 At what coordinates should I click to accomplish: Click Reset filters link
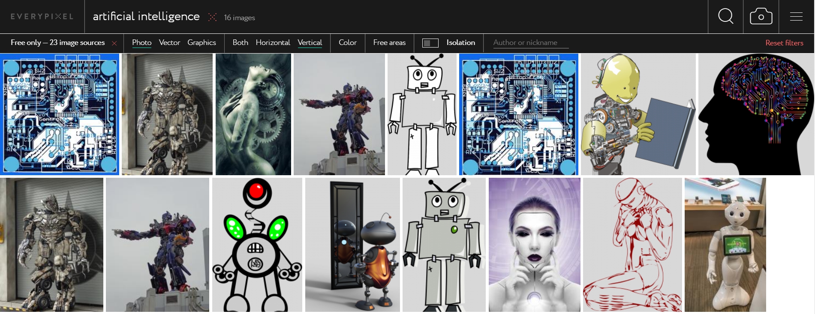784,43
